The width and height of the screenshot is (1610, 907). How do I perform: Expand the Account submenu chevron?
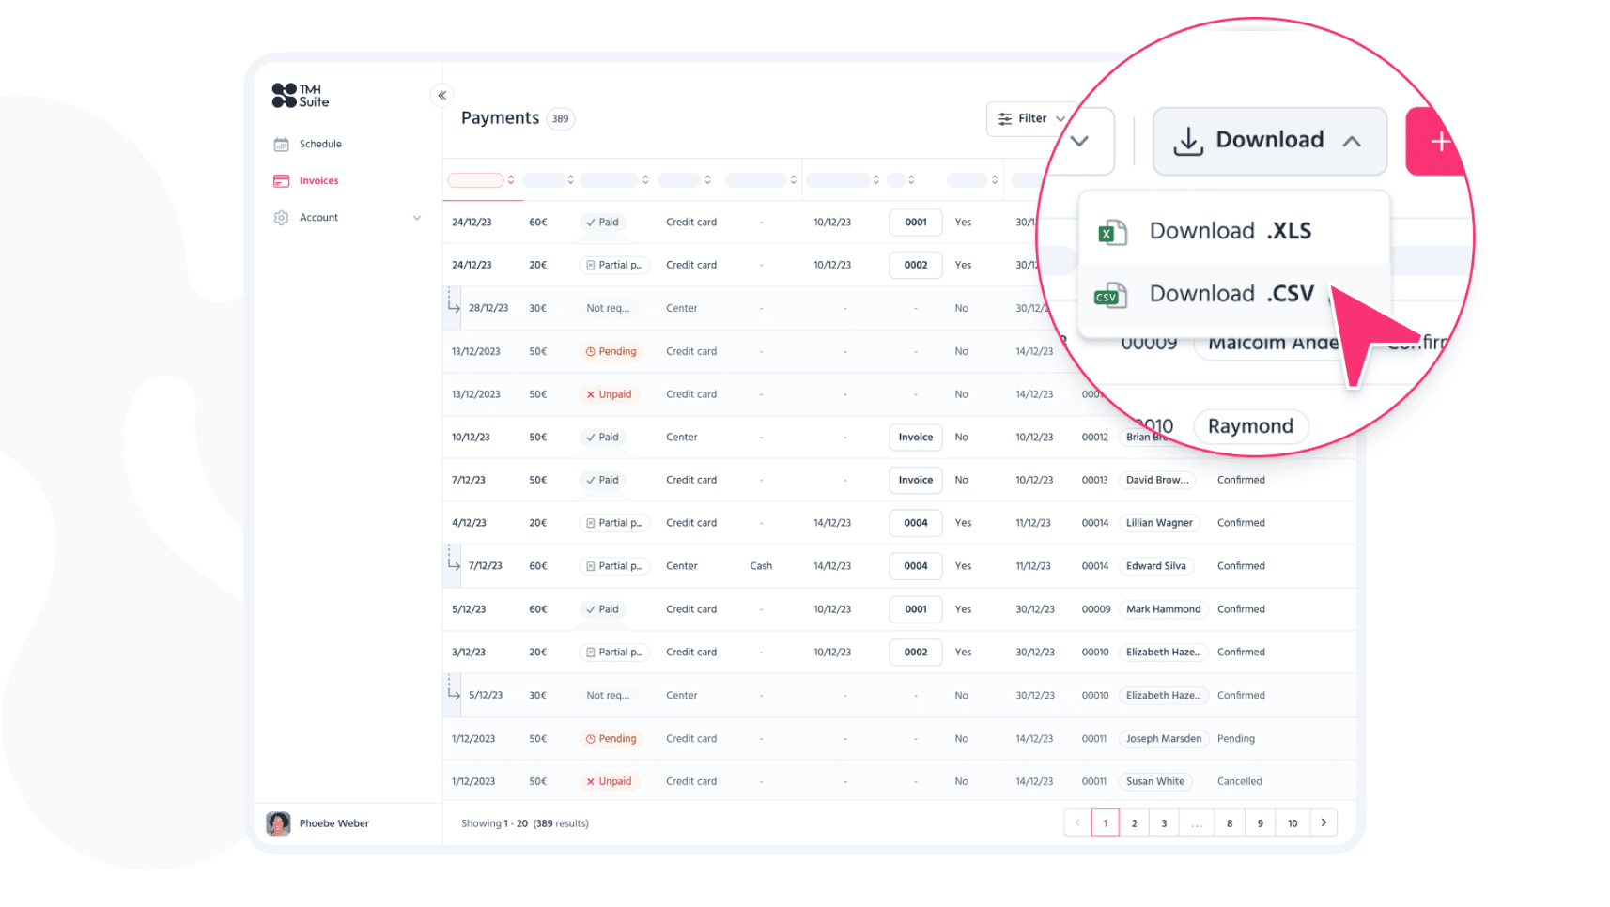pos(417,218)
